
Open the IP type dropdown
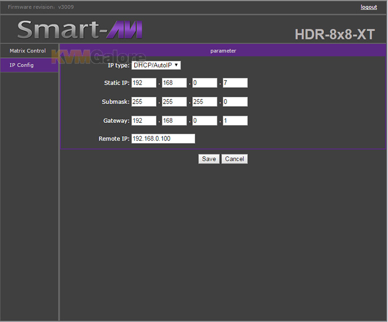(x=156, y=65)
